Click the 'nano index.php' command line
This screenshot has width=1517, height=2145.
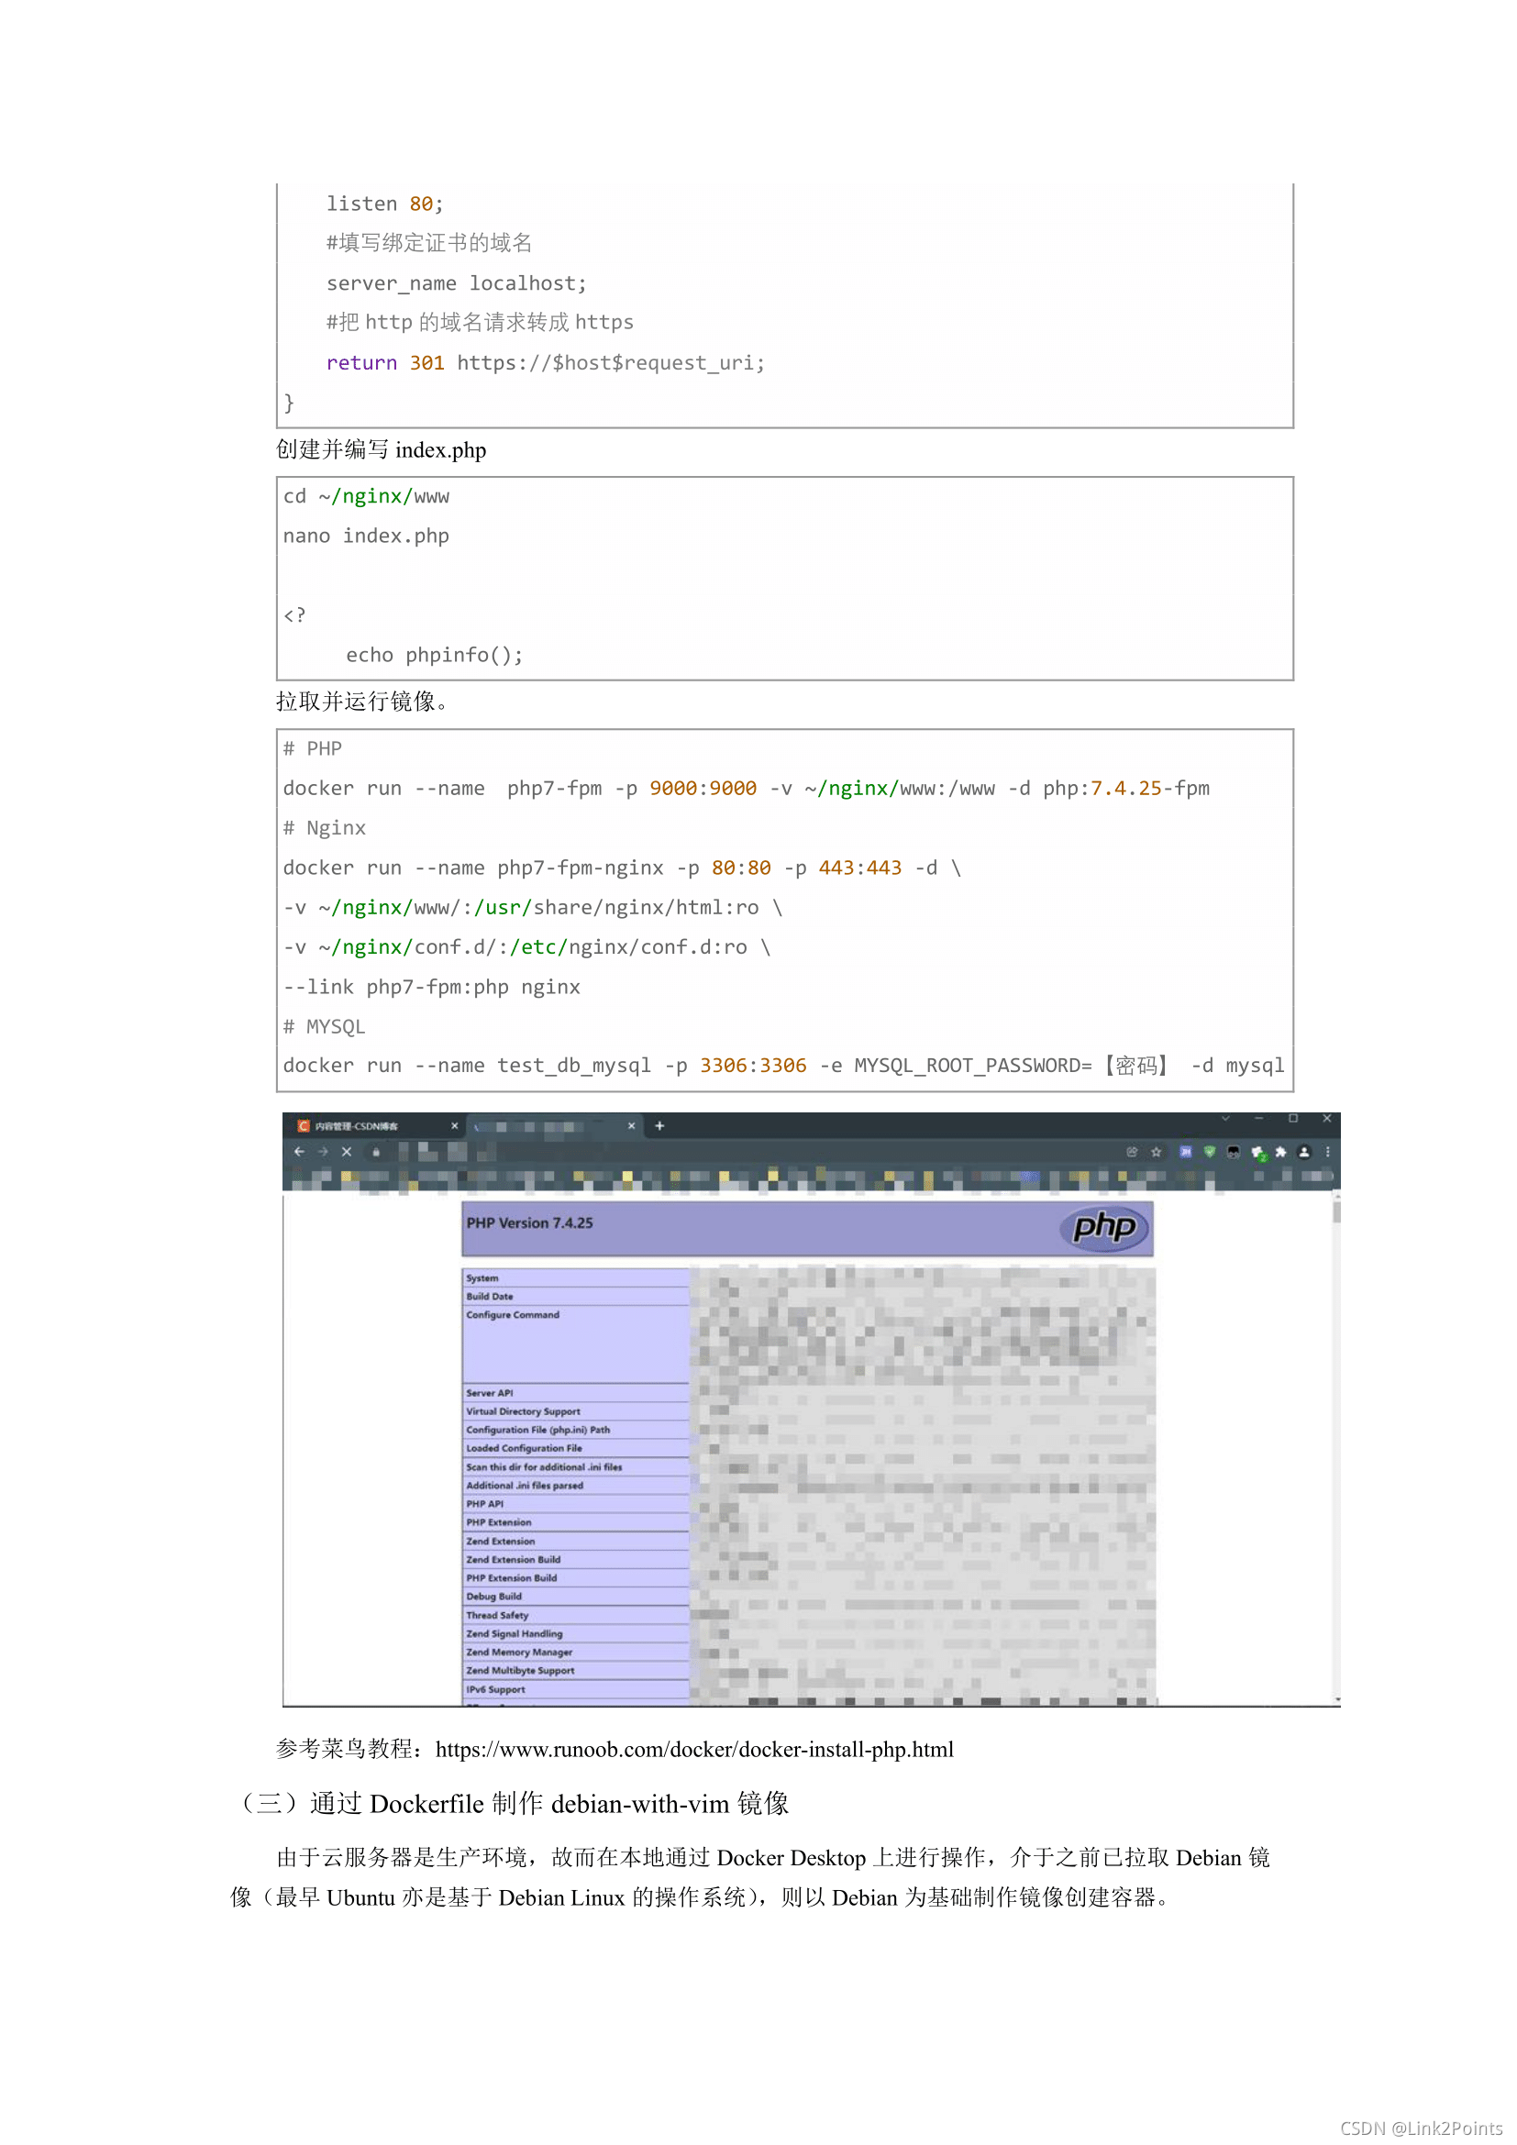click(x=366, y=536)
